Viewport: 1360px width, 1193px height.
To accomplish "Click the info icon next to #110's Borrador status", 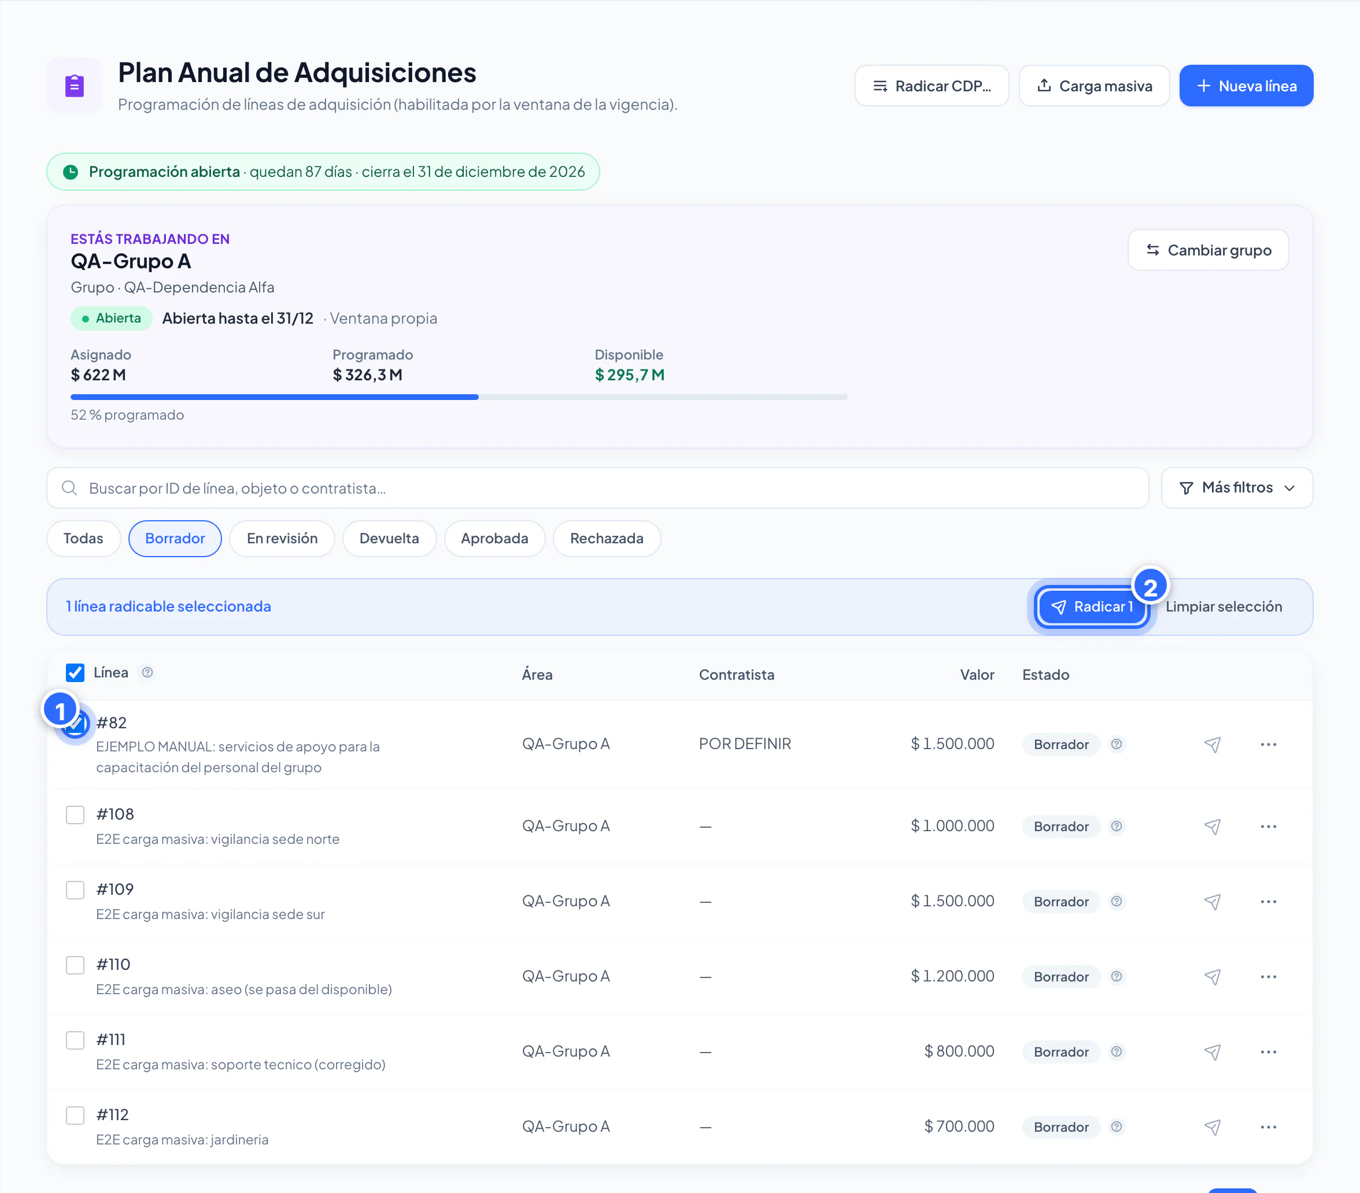I will pyautogui.click(x=1117, y=977).
